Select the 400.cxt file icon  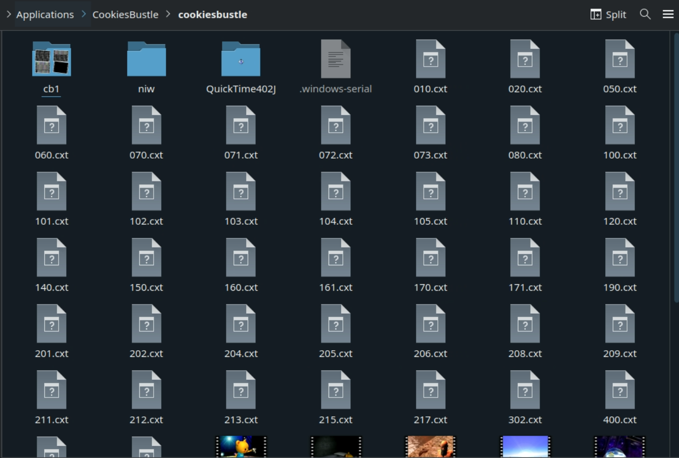pyautogui.click(x=620, y=390)
